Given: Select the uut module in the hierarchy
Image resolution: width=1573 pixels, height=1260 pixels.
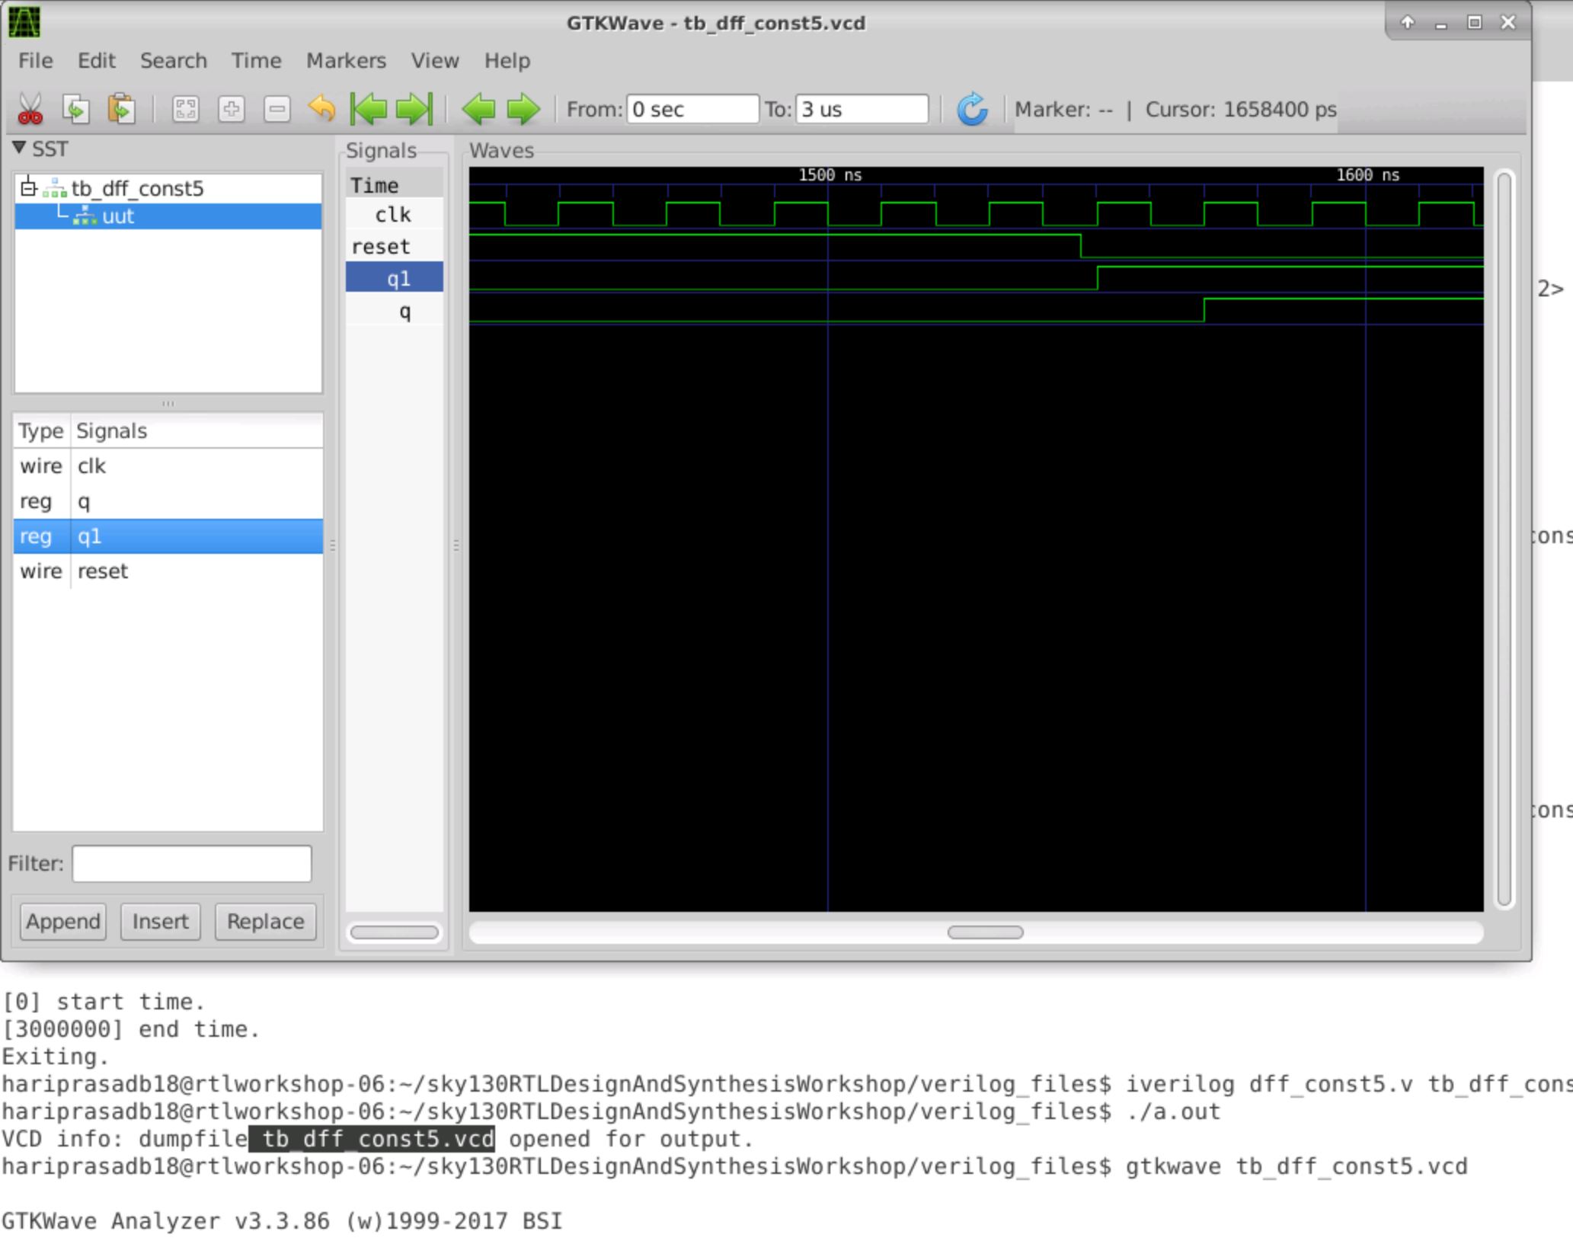Looking at the screenshot, I should 119,216.
